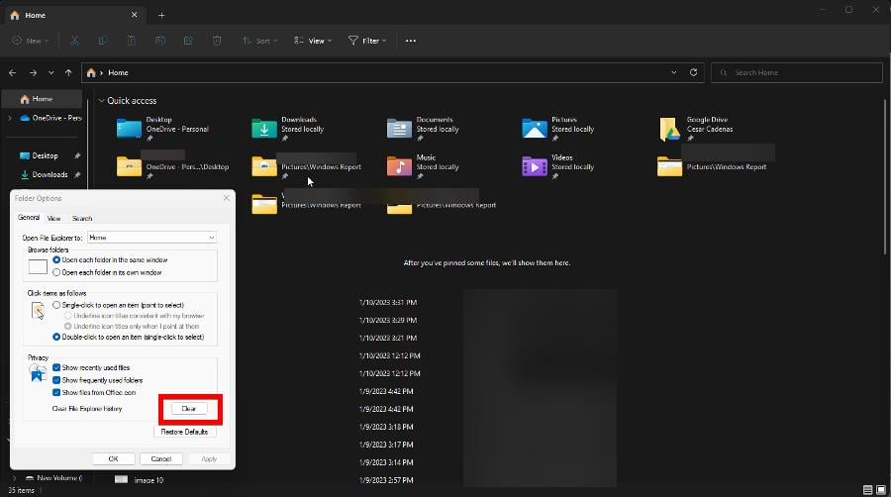Click Home in the address bar path
The width and height of the screenshot is (891, 497).
point(118,72)
